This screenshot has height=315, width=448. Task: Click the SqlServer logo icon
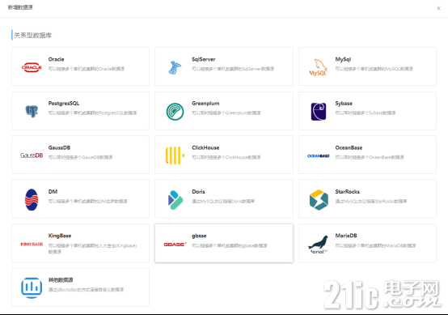[175, 67]
